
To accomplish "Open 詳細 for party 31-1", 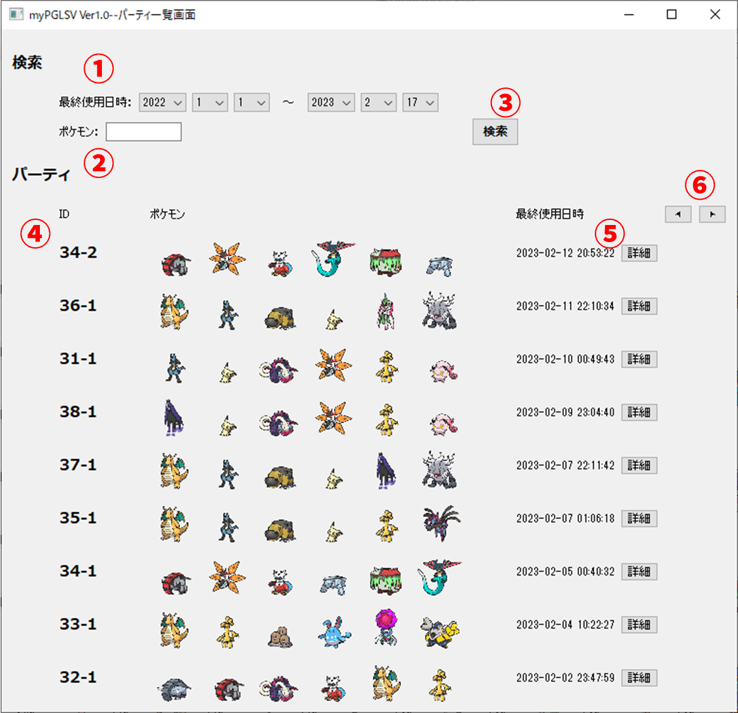I will click(639, 359).
